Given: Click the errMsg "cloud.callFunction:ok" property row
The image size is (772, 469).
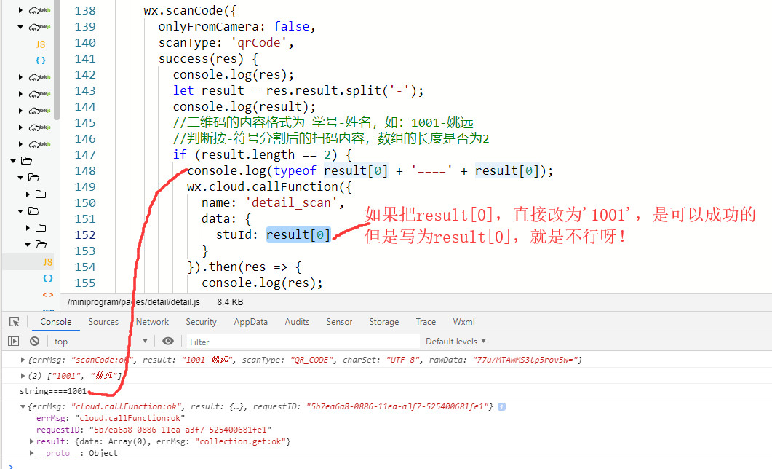Looking at the screenshot, I should coord(111,418).
